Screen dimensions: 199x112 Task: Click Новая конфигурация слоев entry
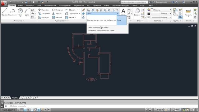click(x=98, y=27)
